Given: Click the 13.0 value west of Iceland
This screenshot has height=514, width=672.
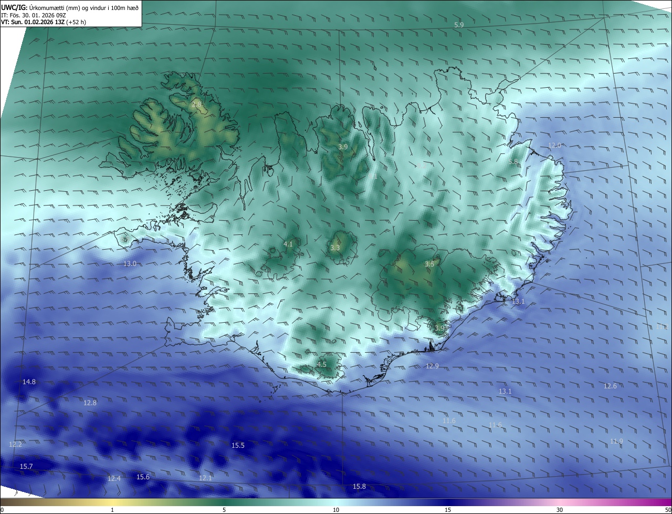Looking at the screenshot, I should click(130, 263).
